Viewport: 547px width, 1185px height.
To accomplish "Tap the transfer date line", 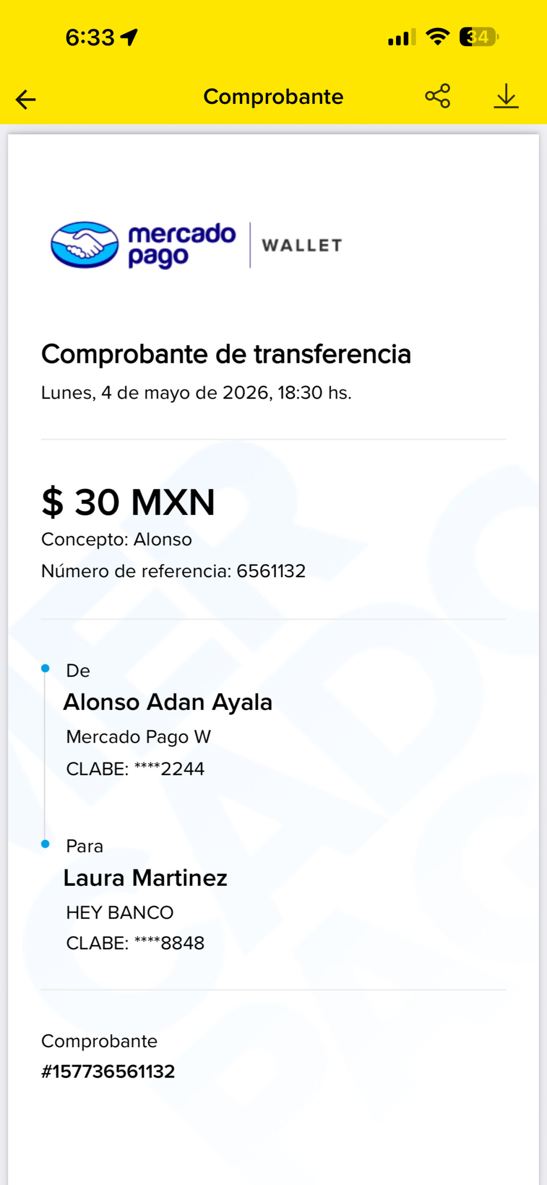I will coord(197,393).
